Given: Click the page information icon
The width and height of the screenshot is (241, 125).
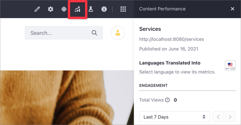Looking at the screenshot, I should click(104, 9).
